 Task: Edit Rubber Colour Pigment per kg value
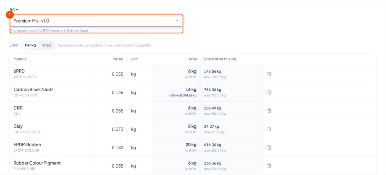[109, 166]
